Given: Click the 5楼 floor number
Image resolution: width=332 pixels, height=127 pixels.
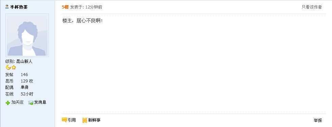Looking at the screenshot, I should [65, 7].
